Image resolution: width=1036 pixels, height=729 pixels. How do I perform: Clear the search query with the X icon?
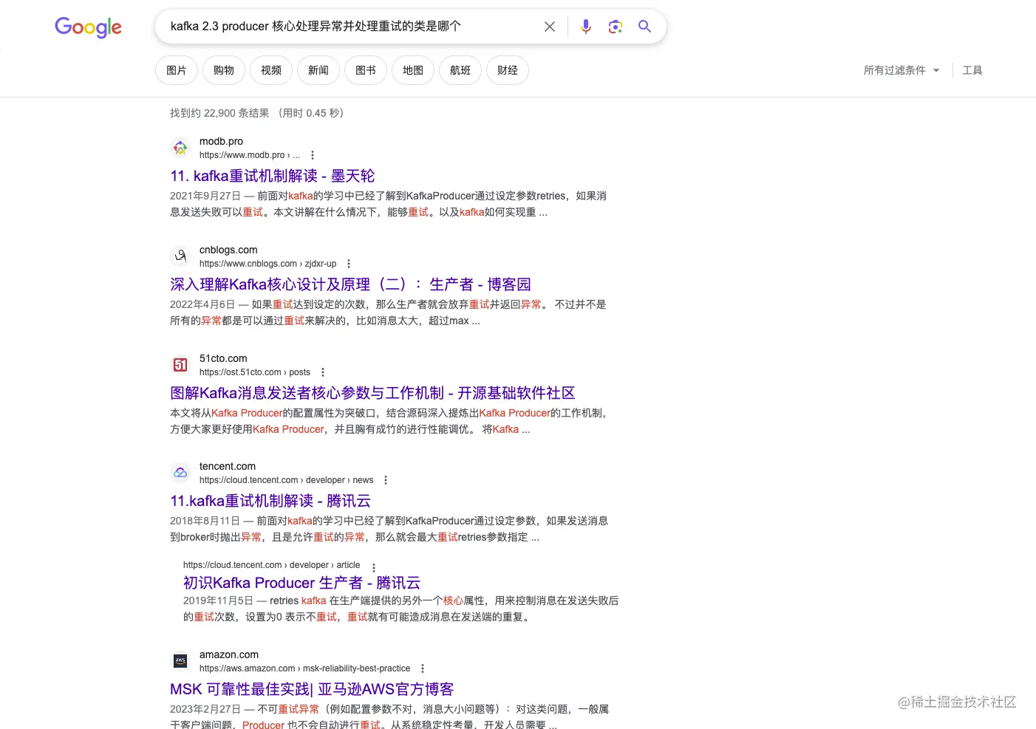pos(549,26)
